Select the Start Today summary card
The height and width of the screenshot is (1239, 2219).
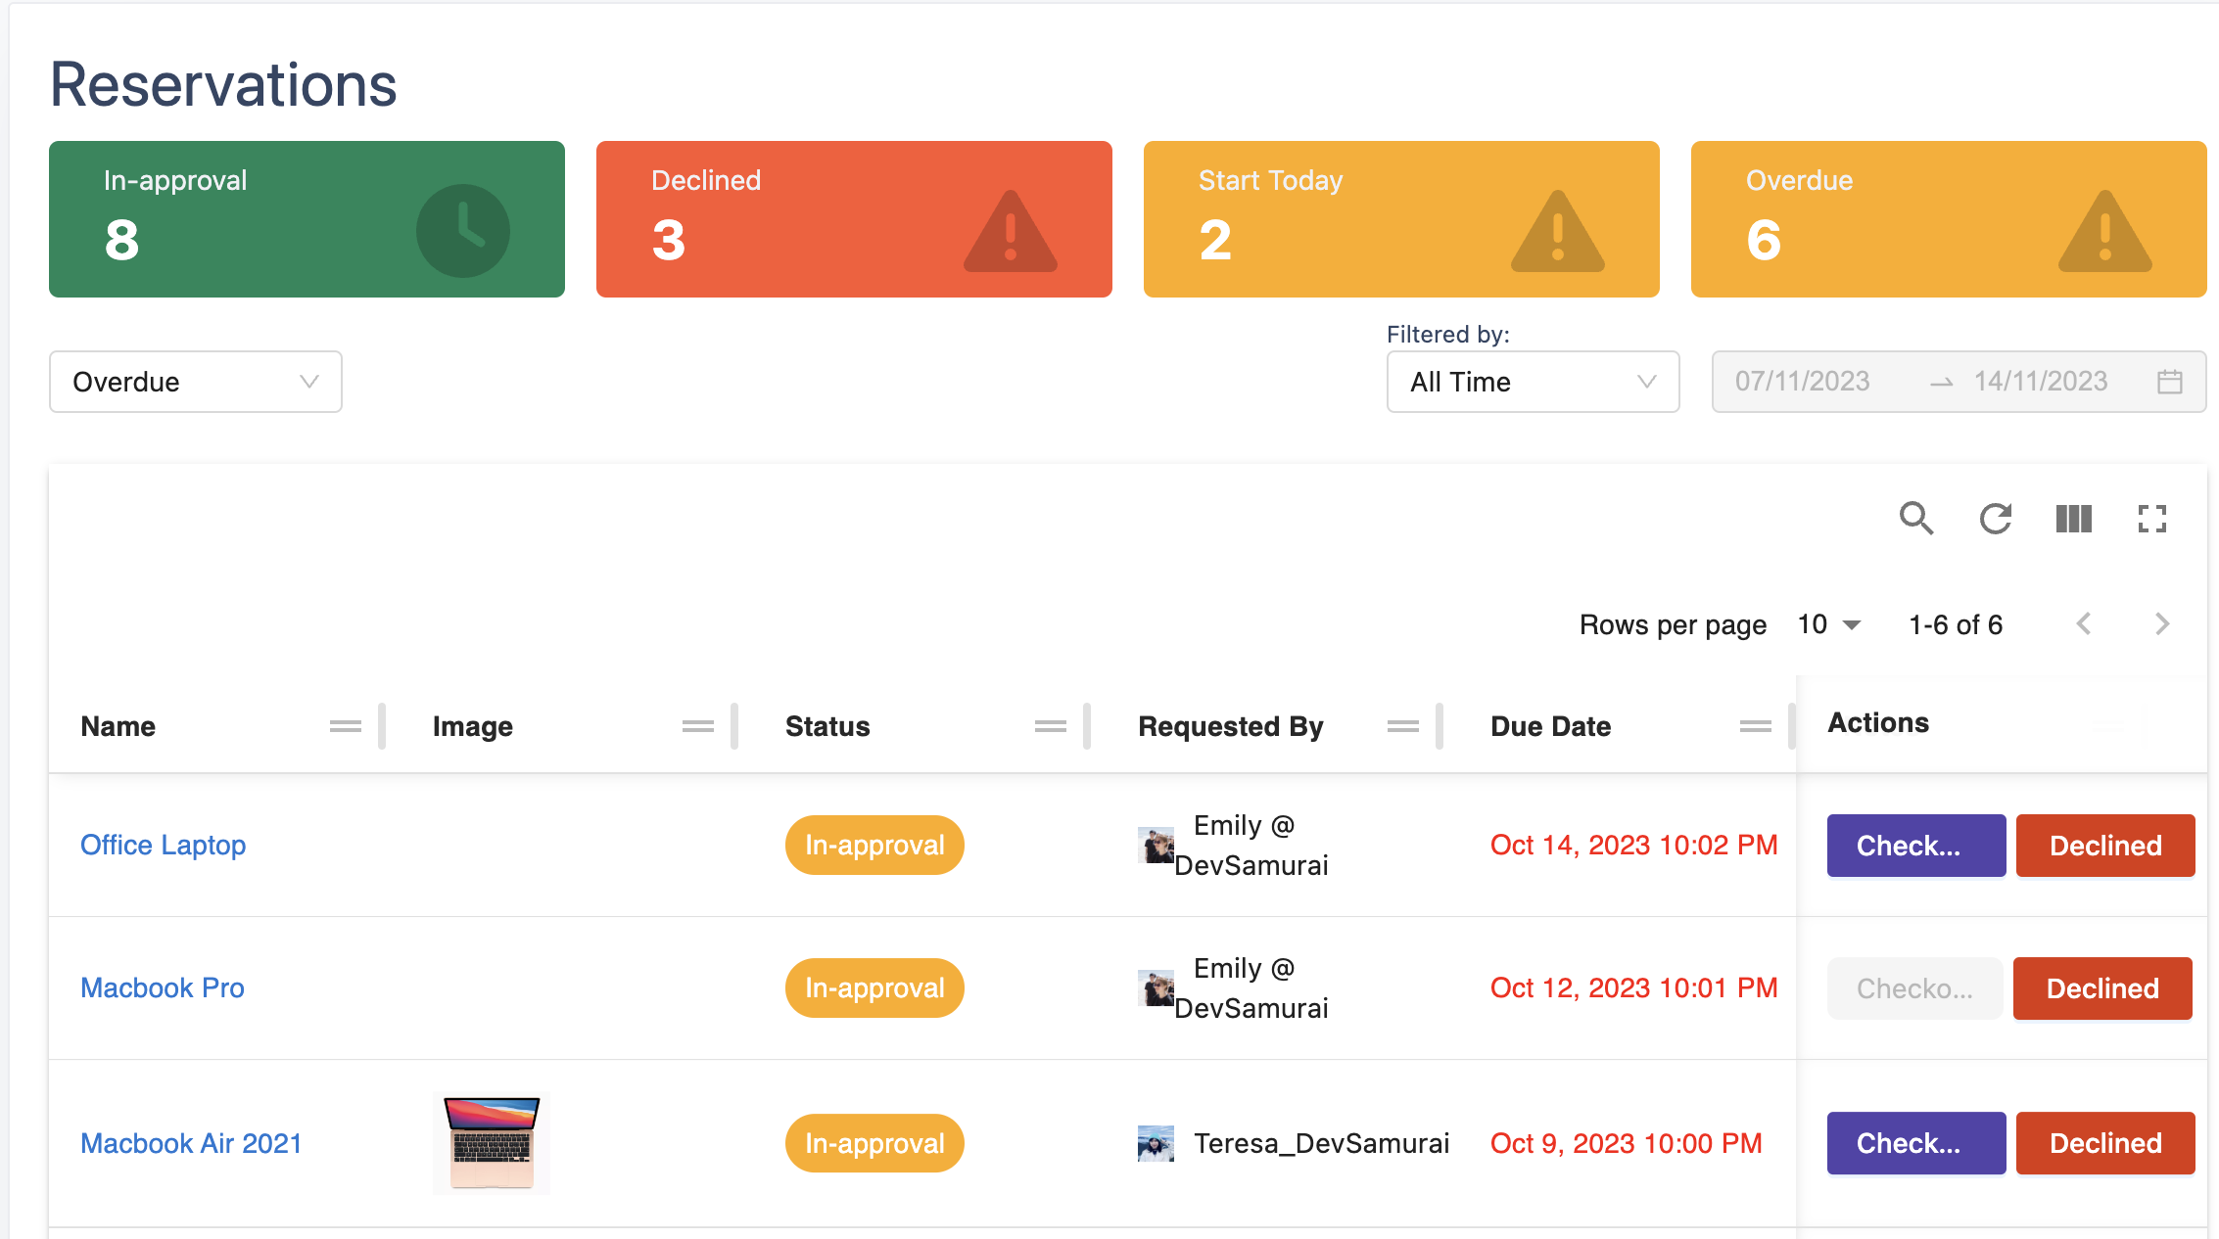(1400, 219)
